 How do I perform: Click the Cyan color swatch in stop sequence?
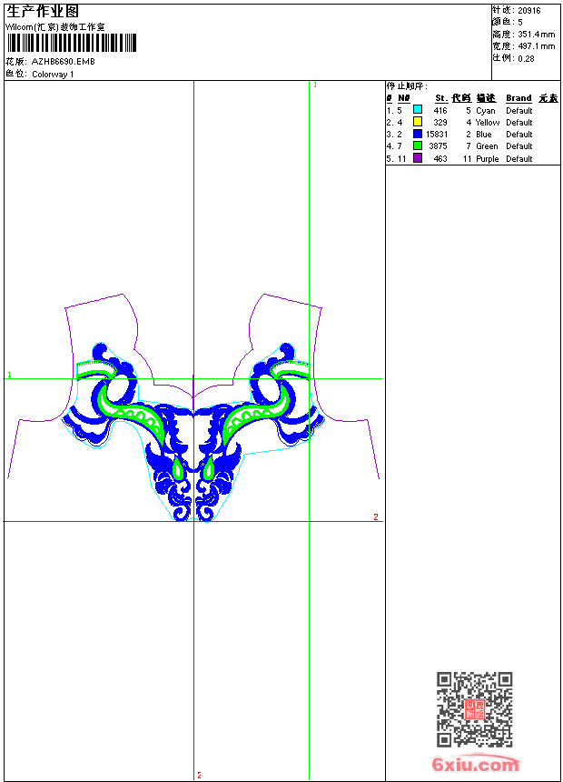click(418, 109)
